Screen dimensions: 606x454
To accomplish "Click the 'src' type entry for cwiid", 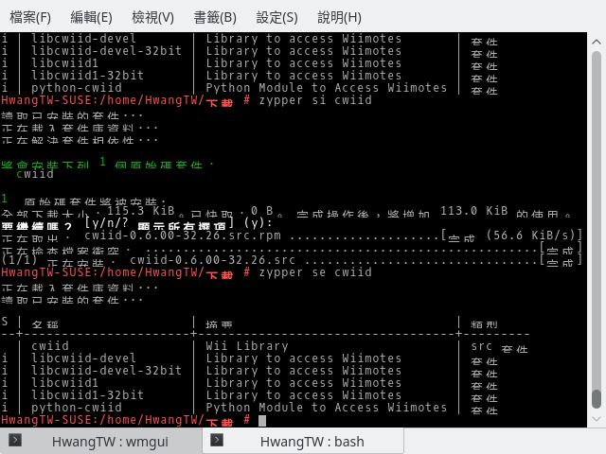I will [481, 346].
